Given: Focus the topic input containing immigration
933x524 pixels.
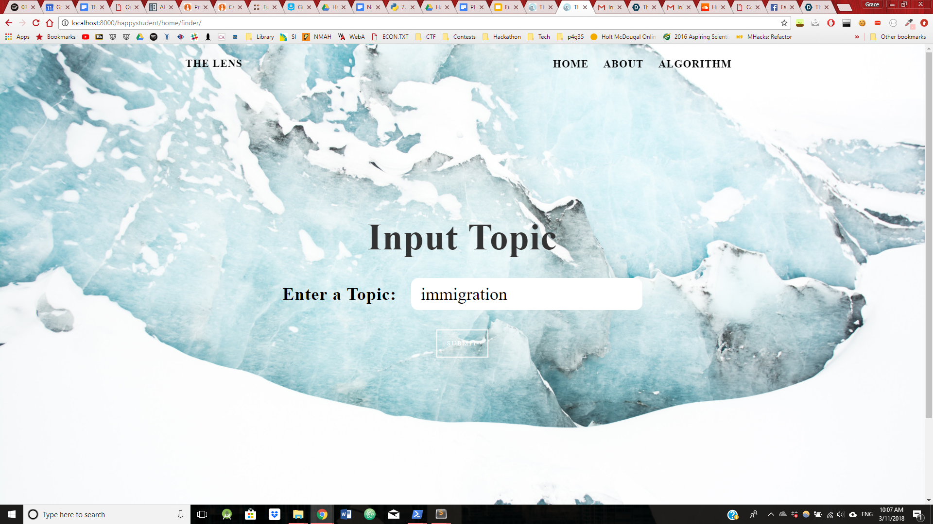Looking at the screenshot, I should pyautogui.click(x=526, y=294).
